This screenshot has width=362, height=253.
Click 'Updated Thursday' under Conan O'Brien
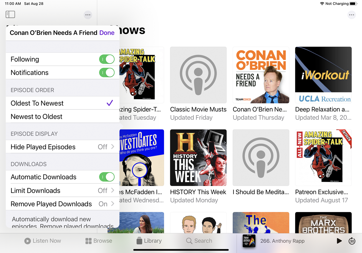point(258,118)
